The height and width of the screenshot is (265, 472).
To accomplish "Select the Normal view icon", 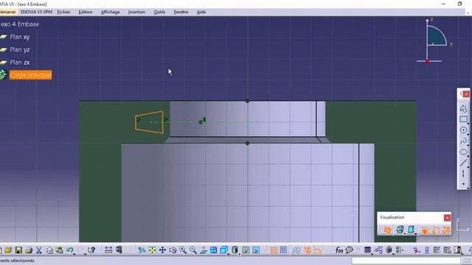I will tap(204, 250).
